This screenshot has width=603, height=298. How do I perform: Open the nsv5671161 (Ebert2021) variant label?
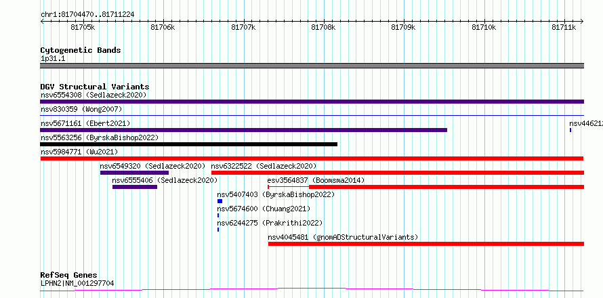click(85, 123)
